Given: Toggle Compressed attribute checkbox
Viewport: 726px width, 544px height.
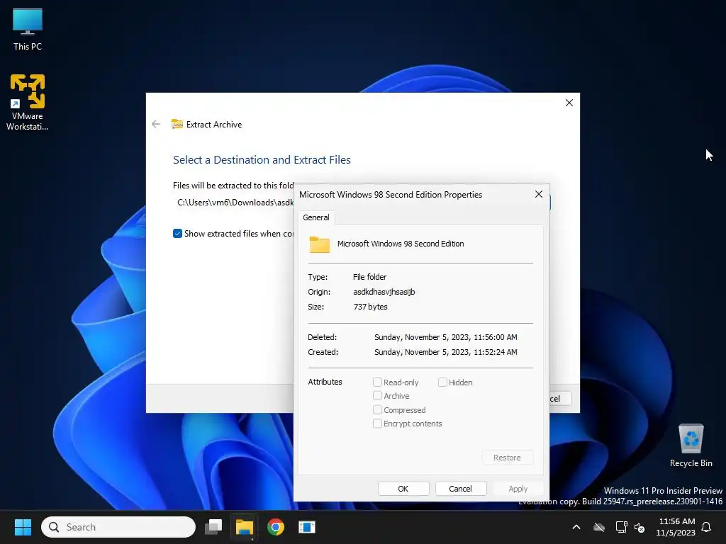Looking at the screenshot, I should click(377, 410).
